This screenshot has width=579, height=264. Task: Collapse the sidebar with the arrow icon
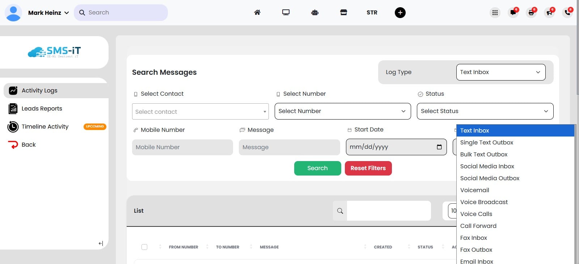[101, 243]
